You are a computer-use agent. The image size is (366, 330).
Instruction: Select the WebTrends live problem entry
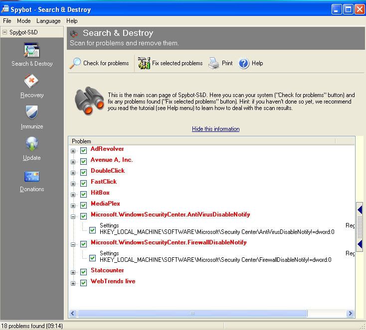click(x=113, y=281)
